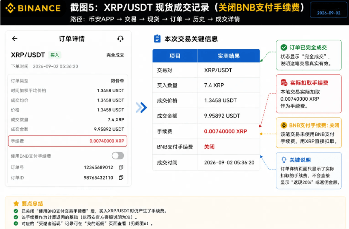Click the third green check bullet in 要点总结
This screenshot has width=349, height=229.
(16, 223)
